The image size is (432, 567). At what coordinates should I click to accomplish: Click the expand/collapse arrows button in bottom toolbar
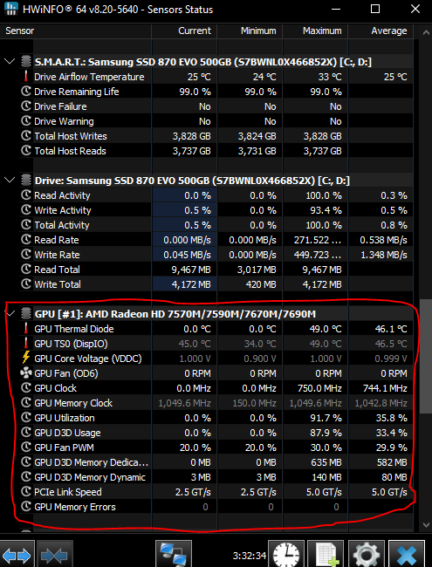17,554
